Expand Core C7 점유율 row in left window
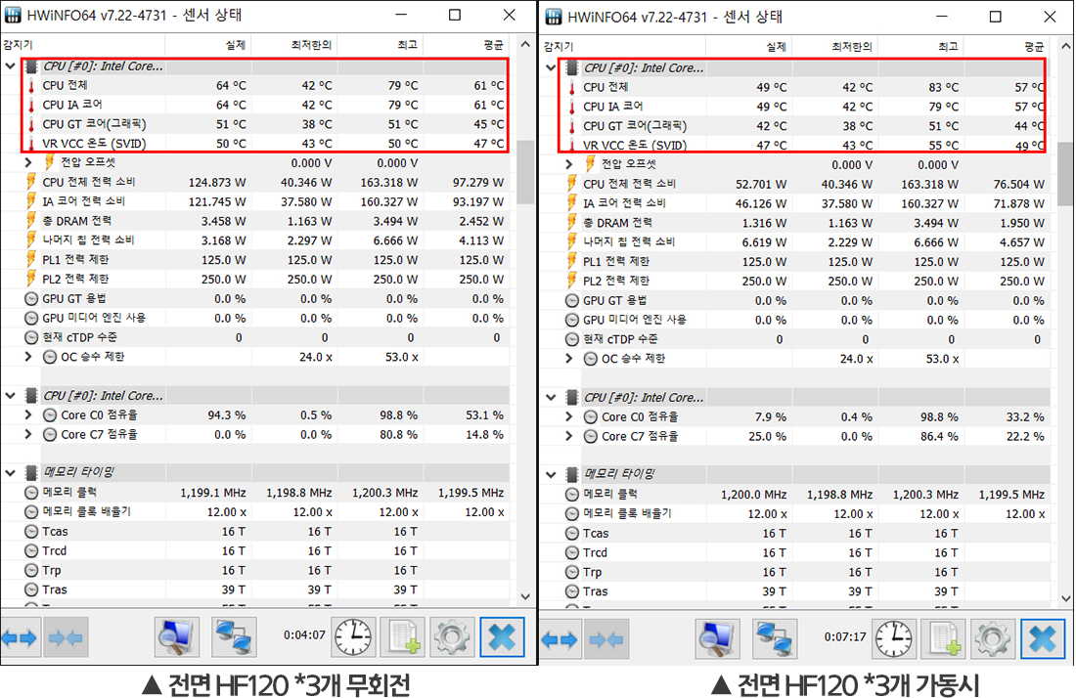 coord(28,434)
